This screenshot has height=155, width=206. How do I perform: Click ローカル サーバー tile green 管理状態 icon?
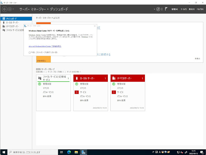tap(77, 84)
